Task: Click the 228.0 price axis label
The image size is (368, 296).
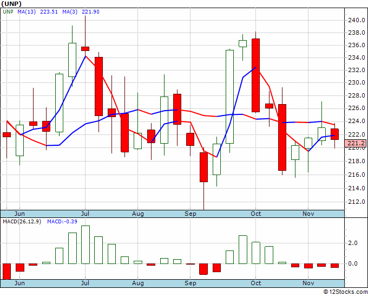Action: pyautogui.click(x=356, y=96)
